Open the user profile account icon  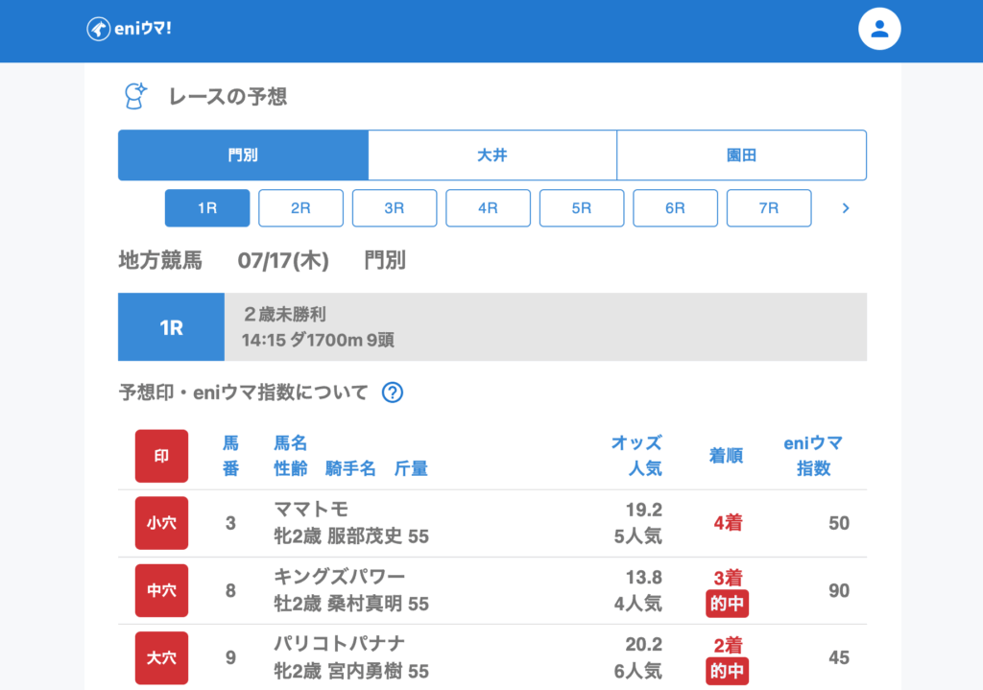(x=879, y=29)
